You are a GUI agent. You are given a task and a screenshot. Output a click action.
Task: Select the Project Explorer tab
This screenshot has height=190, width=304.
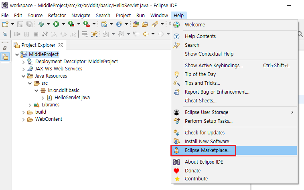pyautogui.click(x=39, y=45)
